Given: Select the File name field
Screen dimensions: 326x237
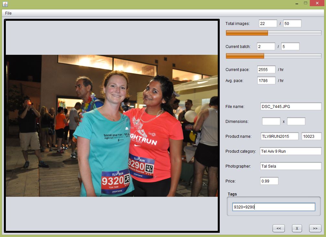Looking at the screenshot, I should (291, 106).
